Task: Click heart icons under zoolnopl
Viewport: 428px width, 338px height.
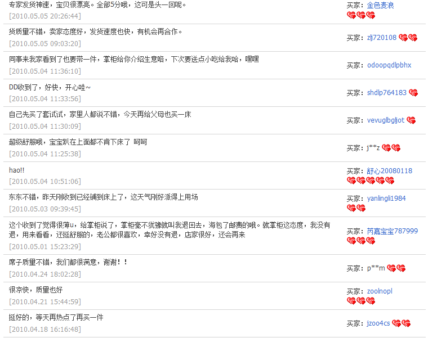Action: 361,301
